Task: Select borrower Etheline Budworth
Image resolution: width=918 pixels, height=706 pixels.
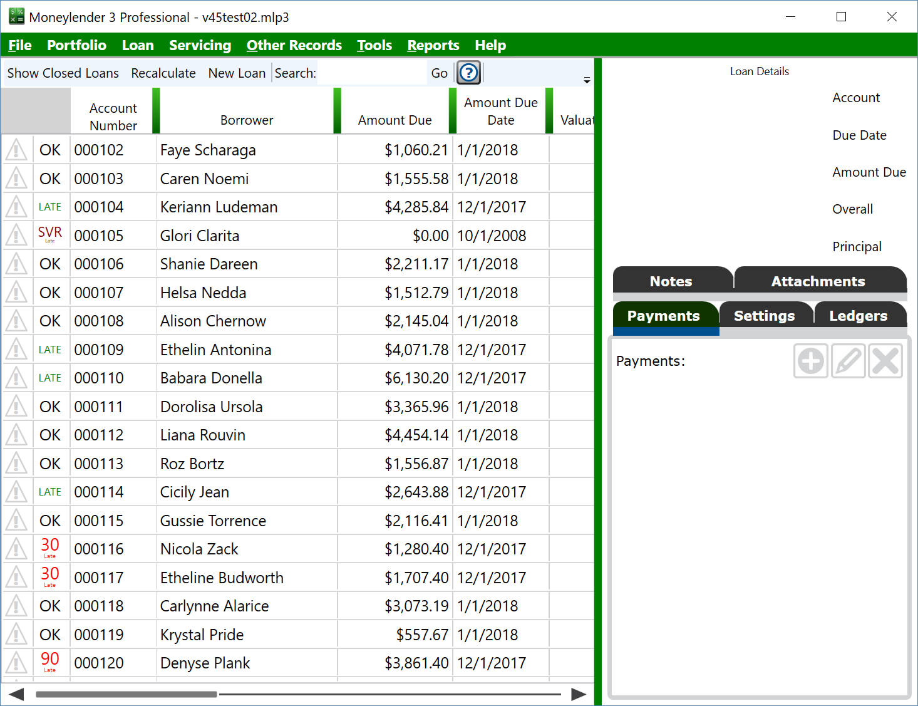Action: pyautogui.click(x=222, y=578)
